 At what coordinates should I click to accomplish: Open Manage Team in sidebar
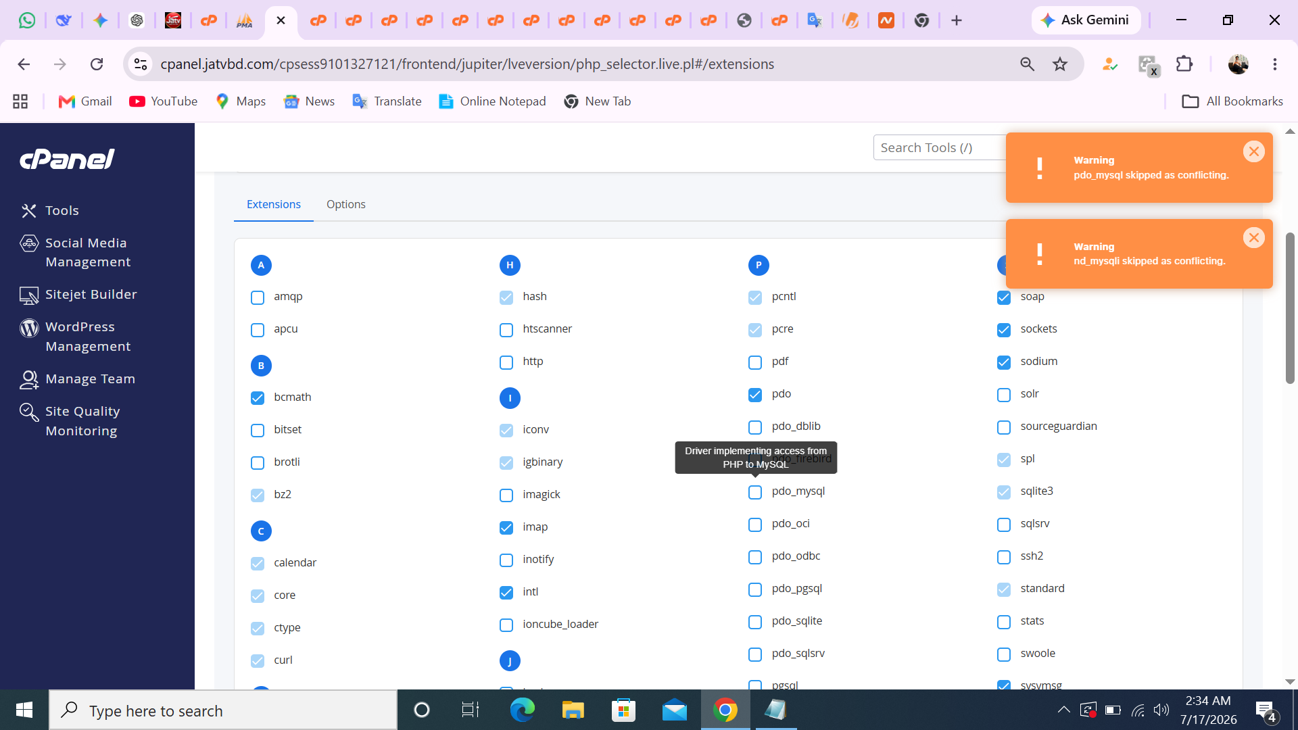click(x=77, y=379)
